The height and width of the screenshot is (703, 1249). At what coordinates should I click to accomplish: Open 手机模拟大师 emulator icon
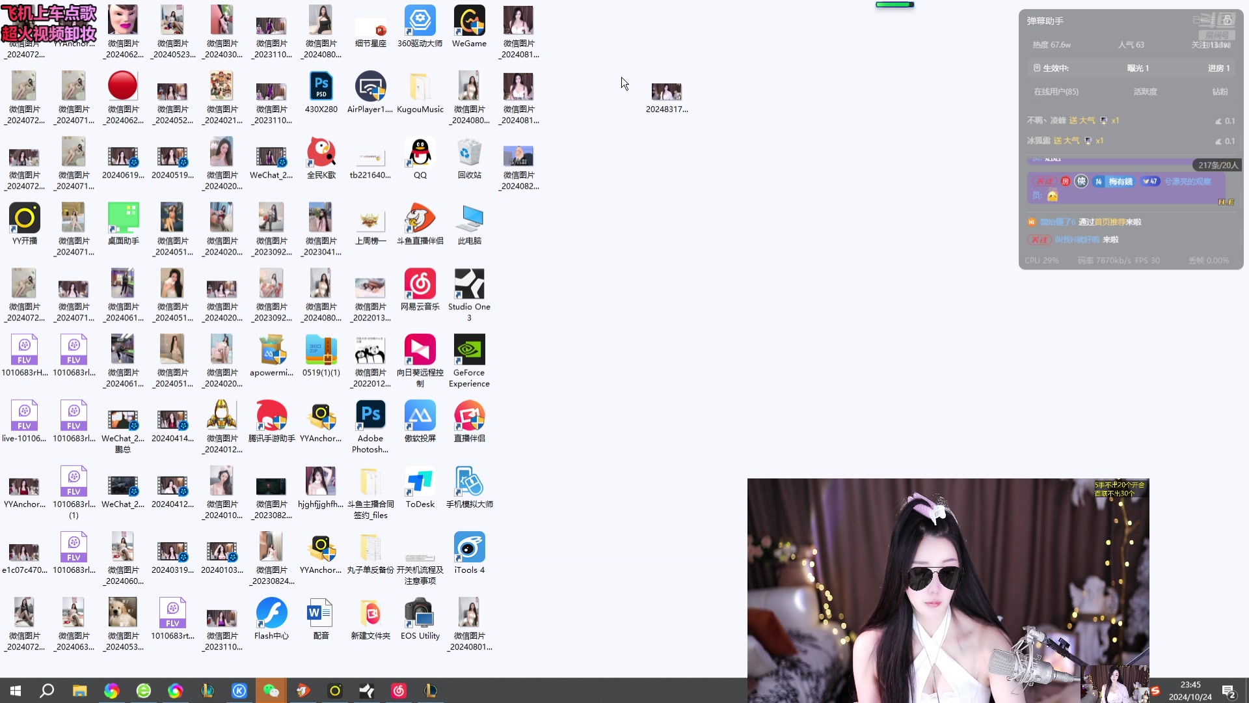coord(469,487)
